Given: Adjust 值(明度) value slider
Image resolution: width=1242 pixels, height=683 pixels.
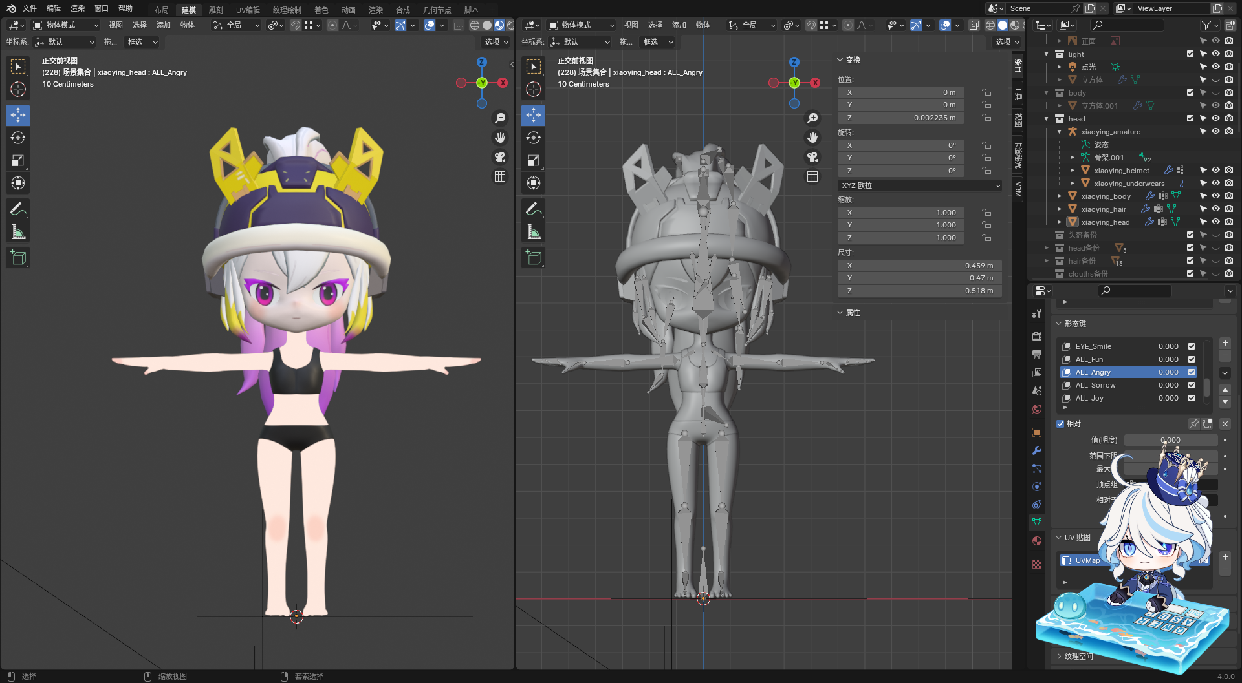Looking at the screenshot, I should (x=1171, y=440).
